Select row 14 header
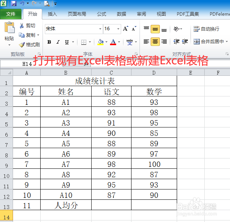230x222 pixels. coord(7,215)
